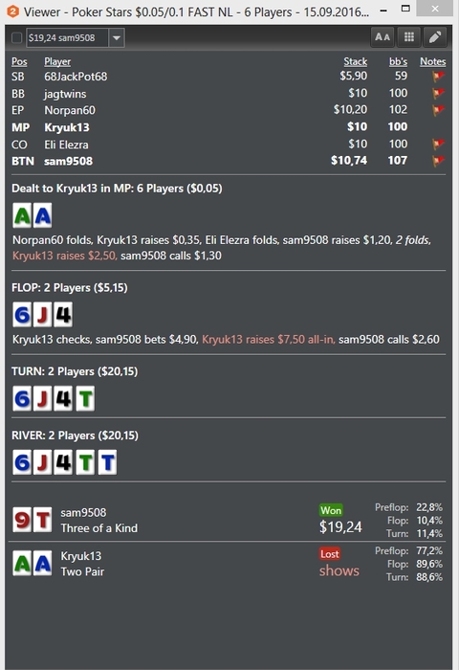Toggle the checkbox beside hand selector
Image resolution: width=459 pixels, height=670 pixels.
point(16,38)
